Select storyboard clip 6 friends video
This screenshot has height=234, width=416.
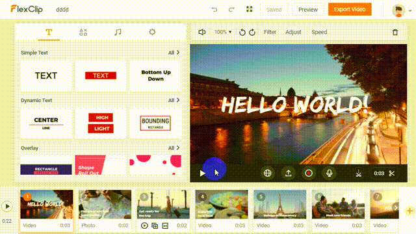338,204
